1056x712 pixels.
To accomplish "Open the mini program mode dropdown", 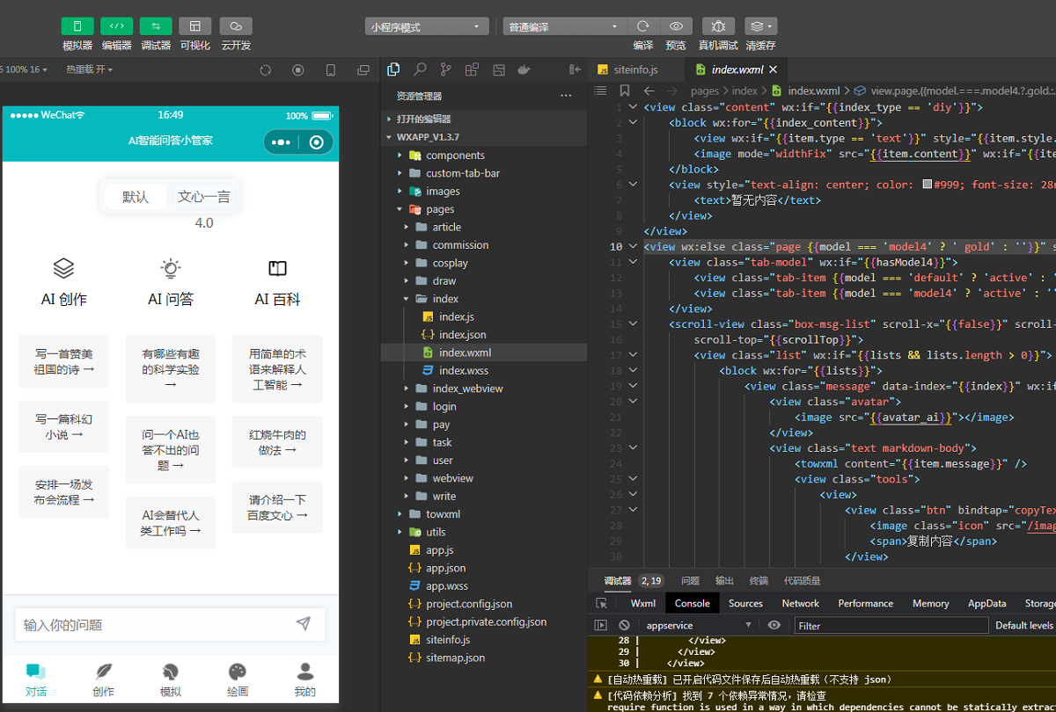I will click(427, 27).
